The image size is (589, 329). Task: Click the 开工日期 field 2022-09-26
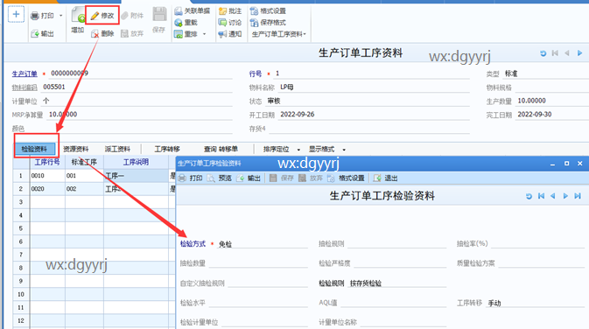(x=374, y=115)
